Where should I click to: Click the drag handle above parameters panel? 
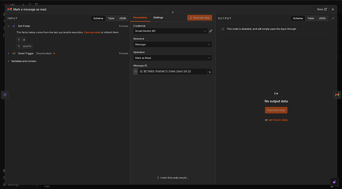pyautogui.click(x=173, y=12)
